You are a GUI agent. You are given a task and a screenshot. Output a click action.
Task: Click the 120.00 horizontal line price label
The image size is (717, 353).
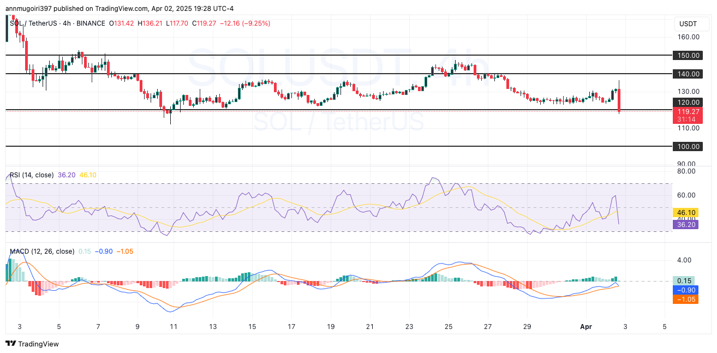[x=689, y=102]
